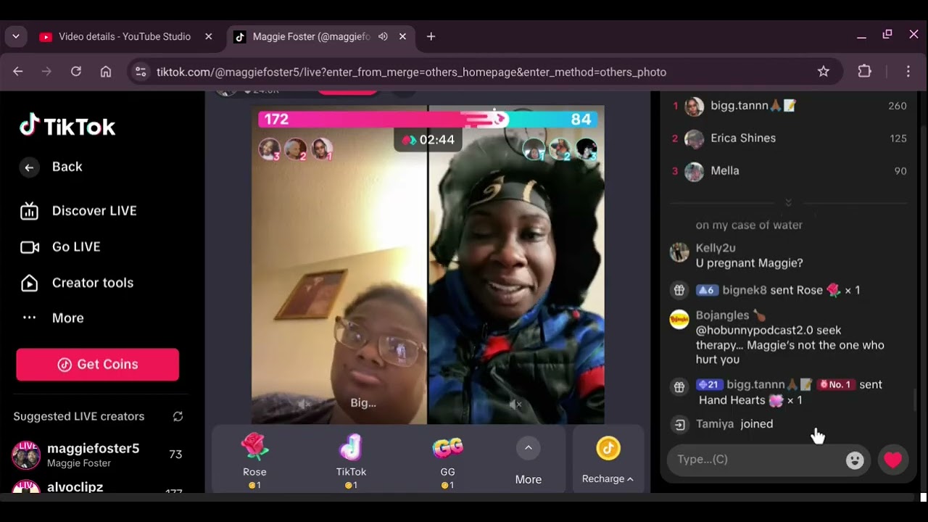Expand More gifts with chevron
Viewport: 928px width, 522px height.
click(x=528, y=448)
